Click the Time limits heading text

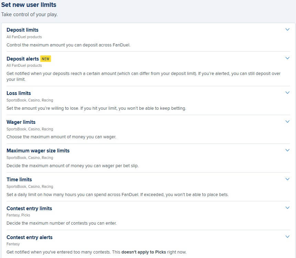(19, 180)
